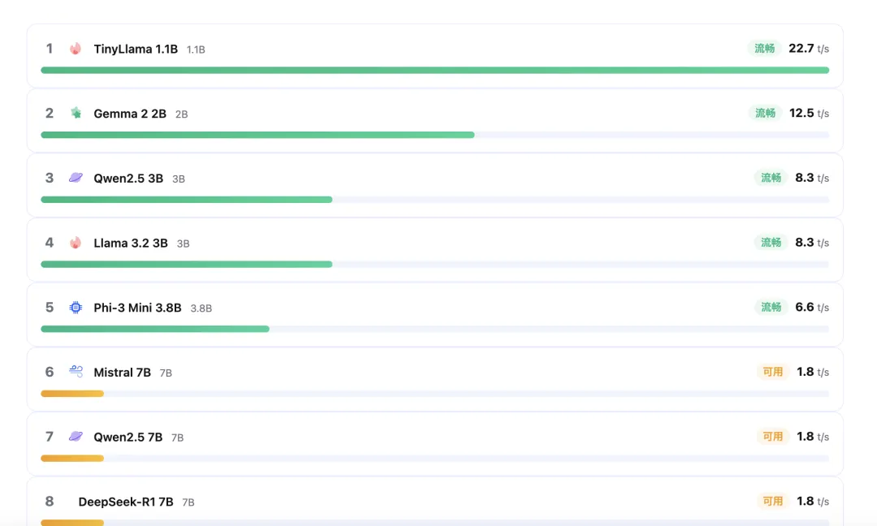
Task: Click the 可用 badge on the DeepSeek-R1 row
Action: coord(772,502)
